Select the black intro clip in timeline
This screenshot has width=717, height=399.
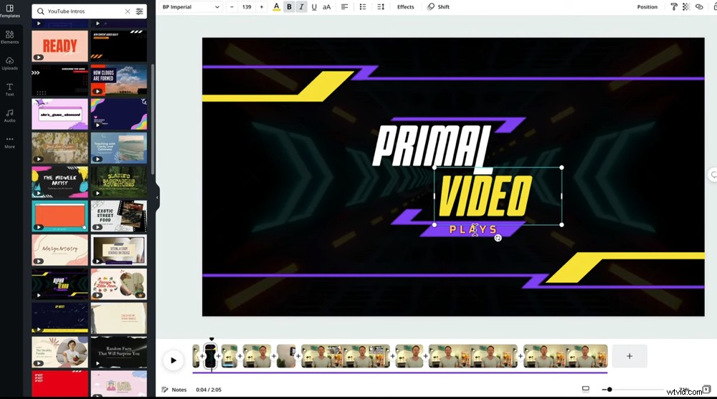210,356
